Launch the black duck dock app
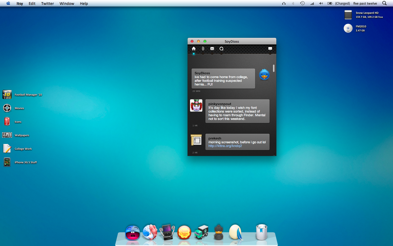The height and width of the screenshot is (246, 393). [x=218, y=232]
